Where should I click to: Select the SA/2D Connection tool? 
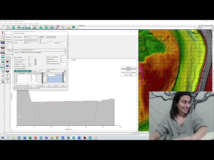click(24, 27)
